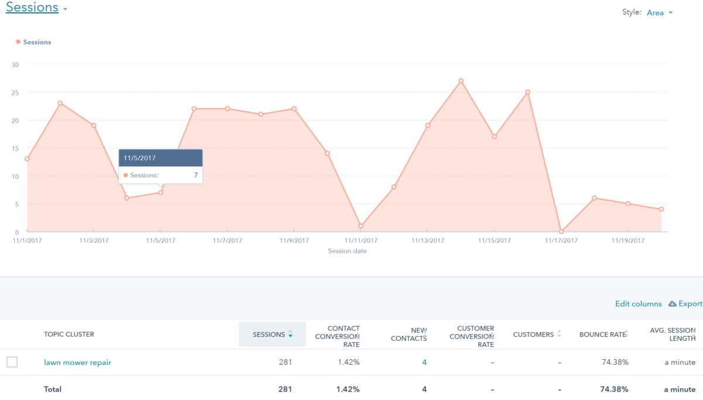View the 4 new contacts
Screen dimensions: 703x400
pyautogui.click(x=424, y=362)
